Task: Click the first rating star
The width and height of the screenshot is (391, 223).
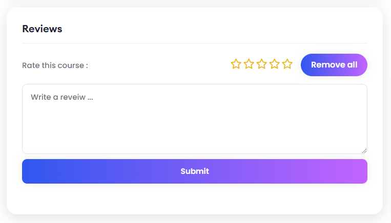Action: pyautogui.click(x=236, y=64)
